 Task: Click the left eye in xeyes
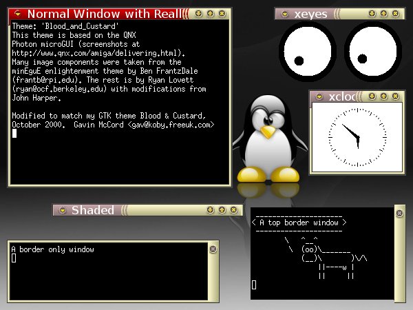click(308, 52)
